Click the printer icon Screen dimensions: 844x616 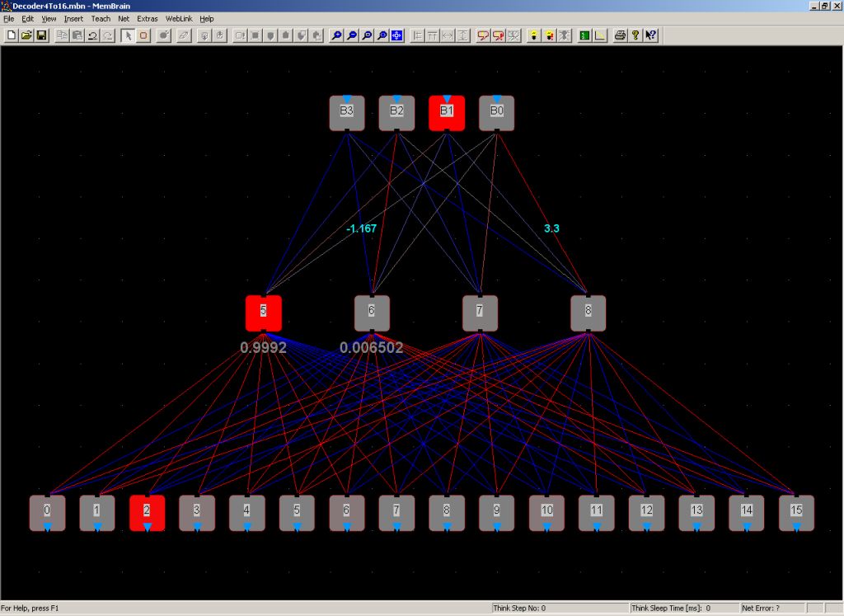tap(620, 35)
